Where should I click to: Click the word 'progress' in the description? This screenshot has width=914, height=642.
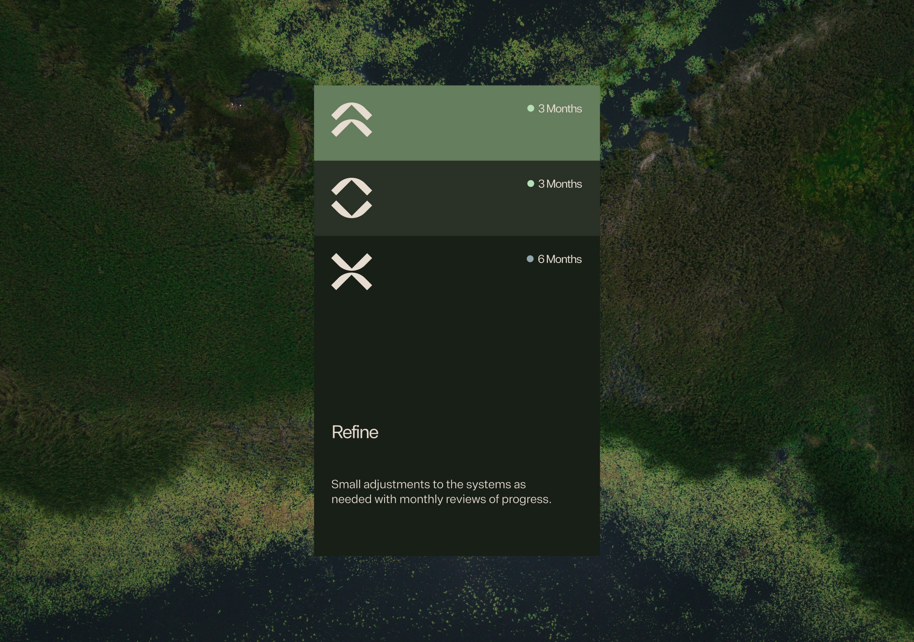[x=526, y=500]
